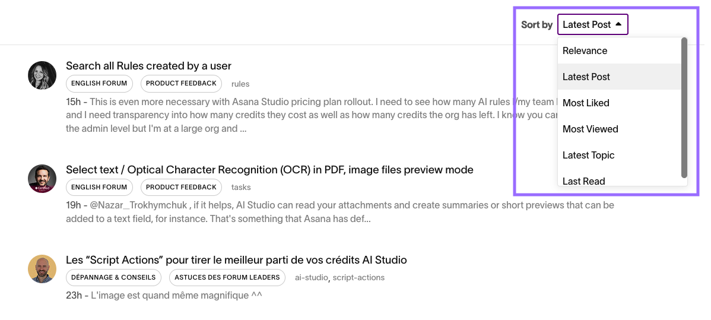Click Astuces des Forum Leaders badge
Viewport: 711px width, 320px height.
228,277
